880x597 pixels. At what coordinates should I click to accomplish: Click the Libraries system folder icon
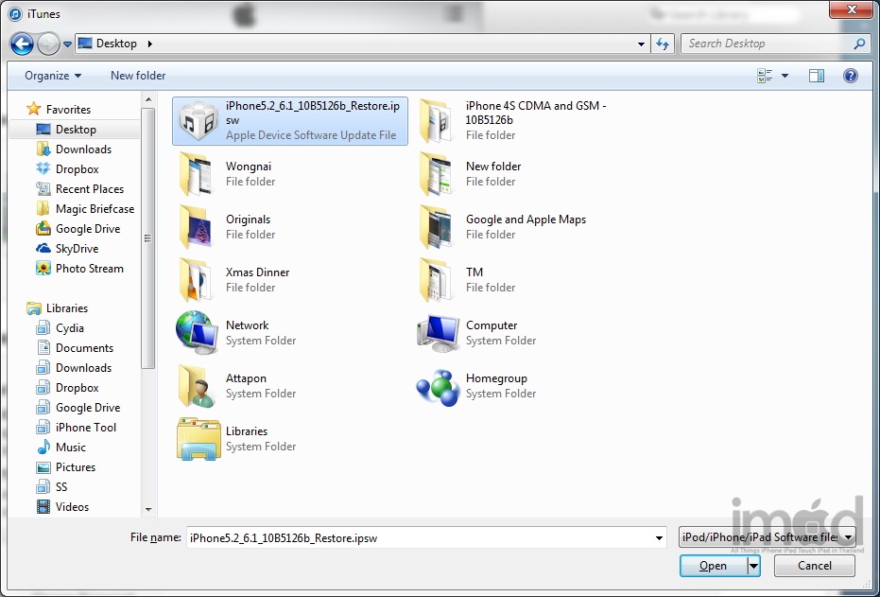point(198,439)
